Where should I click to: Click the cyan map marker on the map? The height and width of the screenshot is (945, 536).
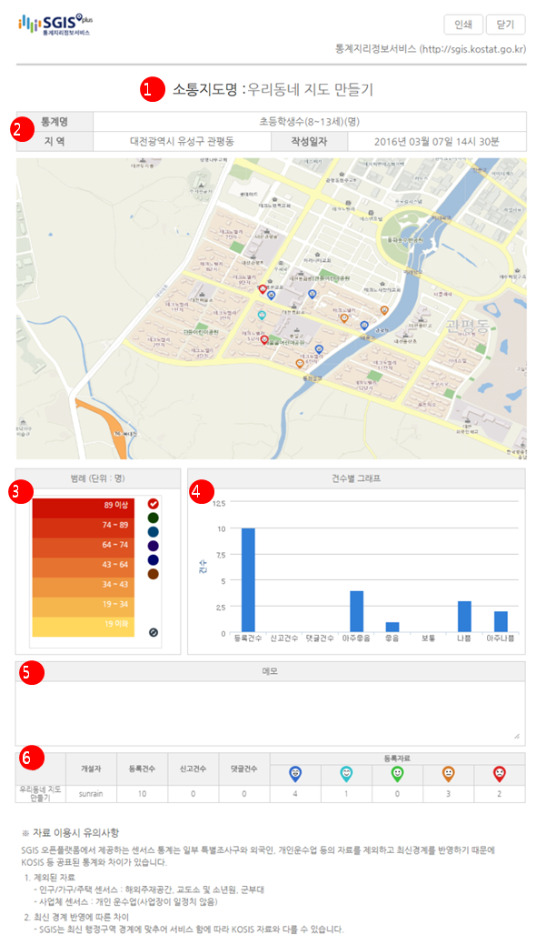tap(262, 316)
